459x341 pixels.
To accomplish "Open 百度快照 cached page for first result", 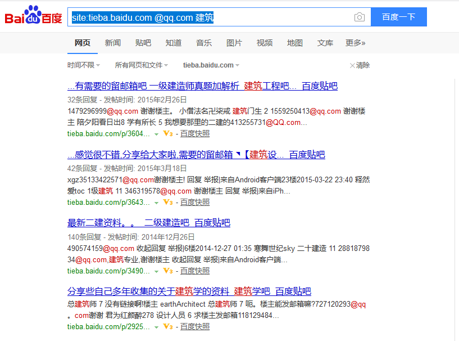I will pyautogui.click(x=194, y=134).
